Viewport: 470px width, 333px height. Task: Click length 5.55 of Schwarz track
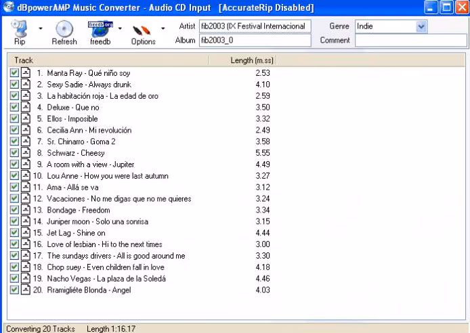coord(263,153)
